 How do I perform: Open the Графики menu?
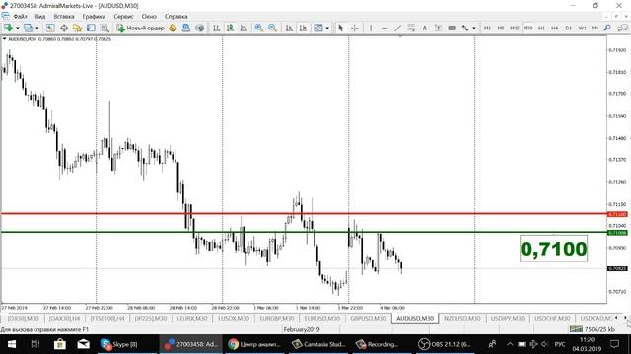[94, 17]
